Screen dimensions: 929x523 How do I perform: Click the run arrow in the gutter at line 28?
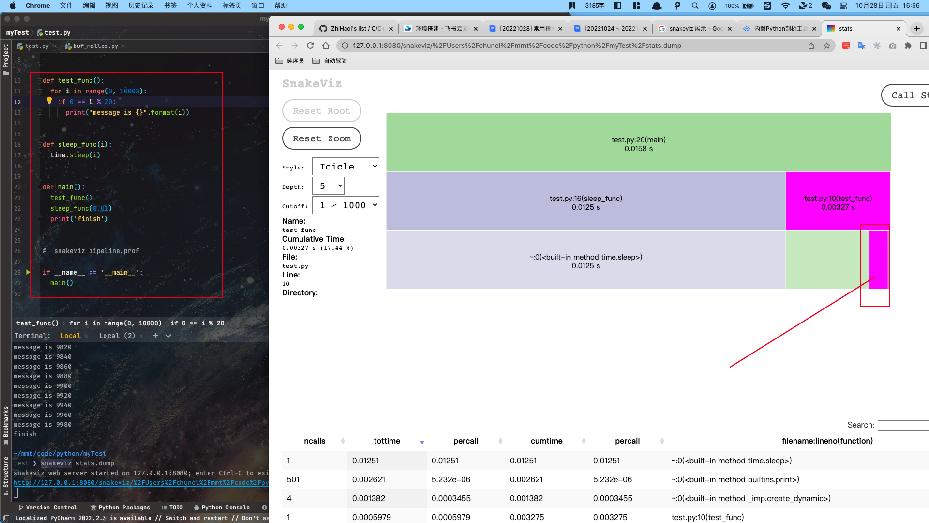(28, 272)
